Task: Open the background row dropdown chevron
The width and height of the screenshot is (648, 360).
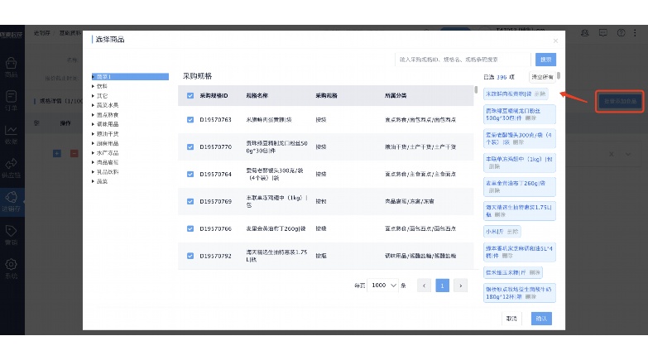Action: 628,154
